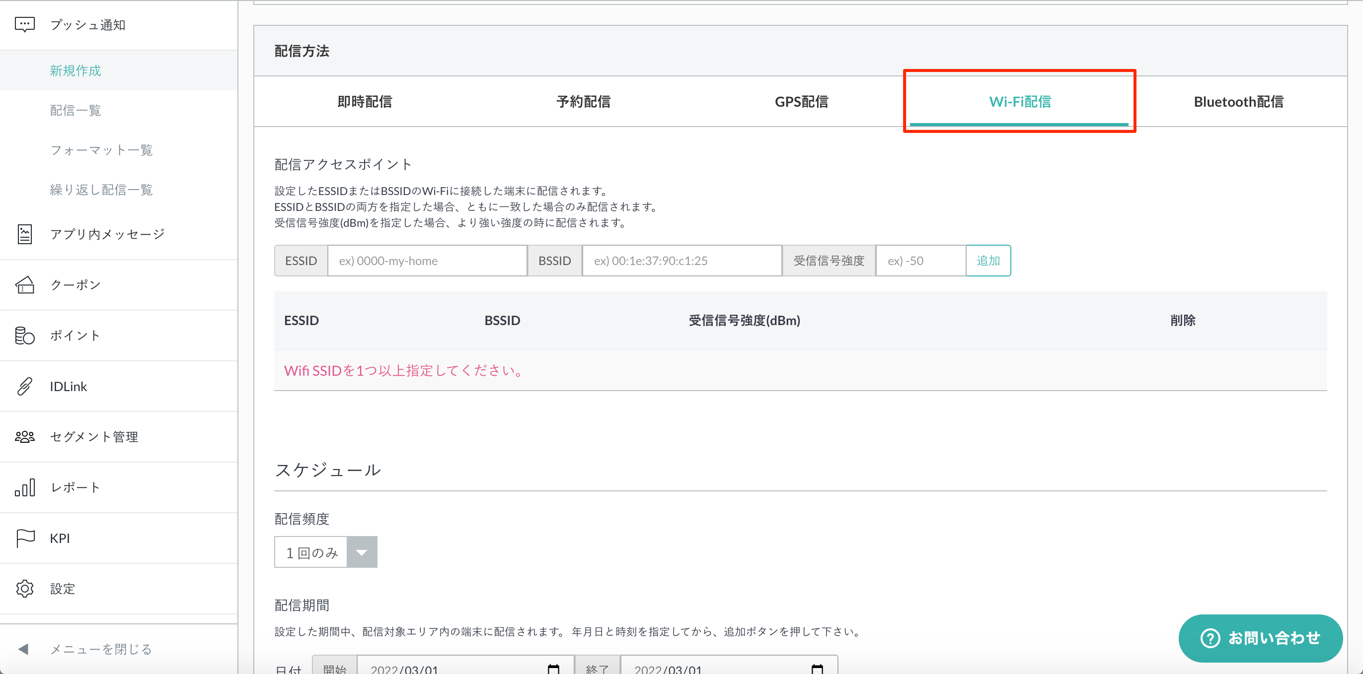
Task: Click the KPI flag icon
Action: click(x=24, y=538)
